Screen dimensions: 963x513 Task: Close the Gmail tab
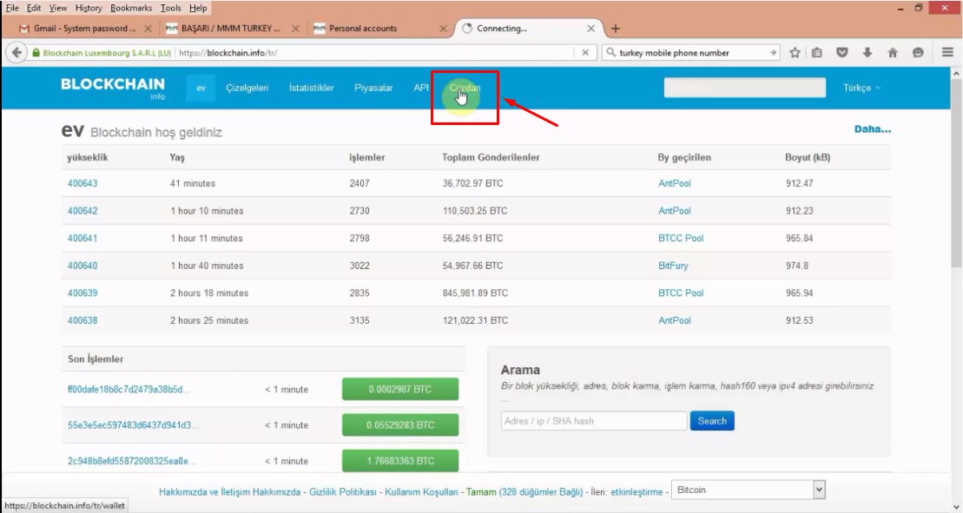[x=148, y=29]
